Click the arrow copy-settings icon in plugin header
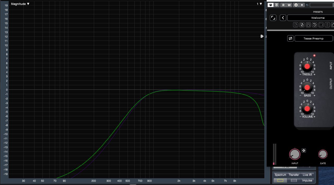 tap(302, 5)
